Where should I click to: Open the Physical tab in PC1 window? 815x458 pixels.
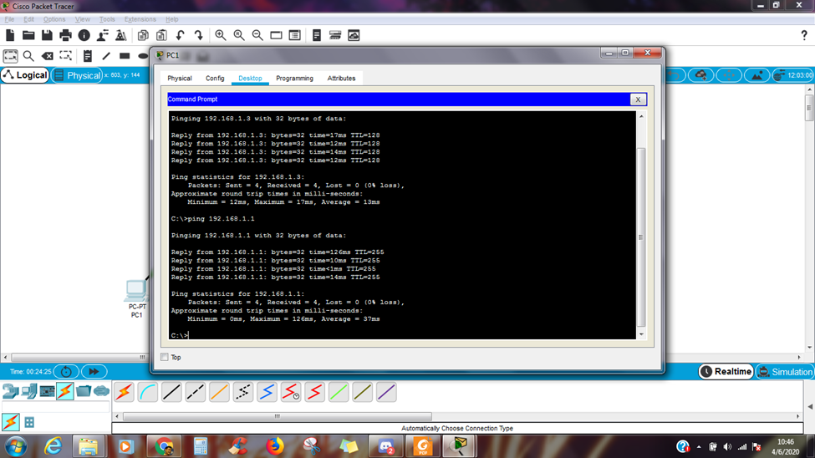(180, 78)
